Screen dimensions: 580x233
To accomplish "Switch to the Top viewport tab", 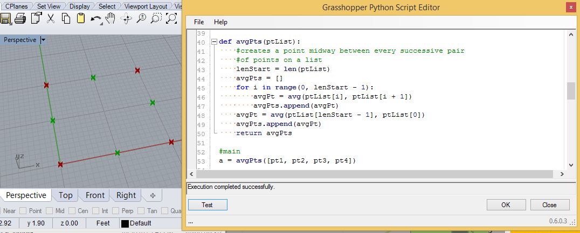I will [65, 195].
